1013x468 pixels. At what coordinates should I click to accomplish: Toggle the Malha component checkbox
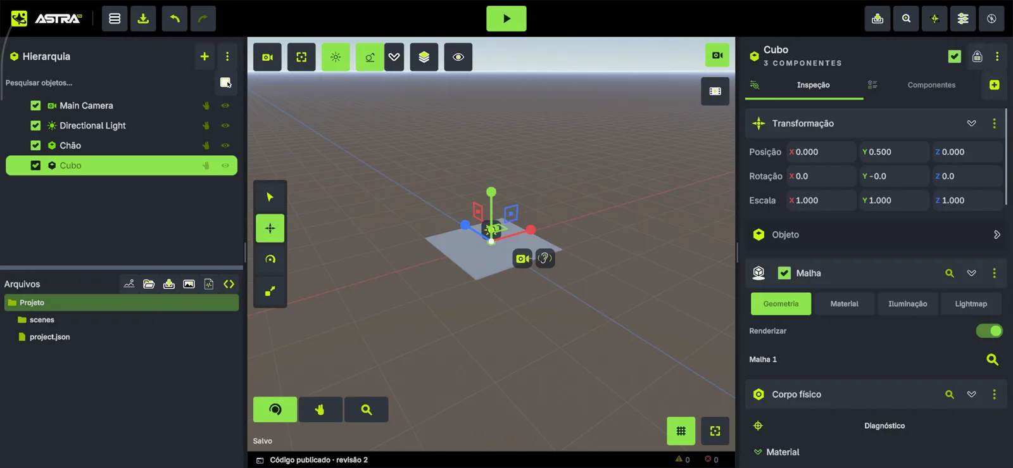point(784,273)
